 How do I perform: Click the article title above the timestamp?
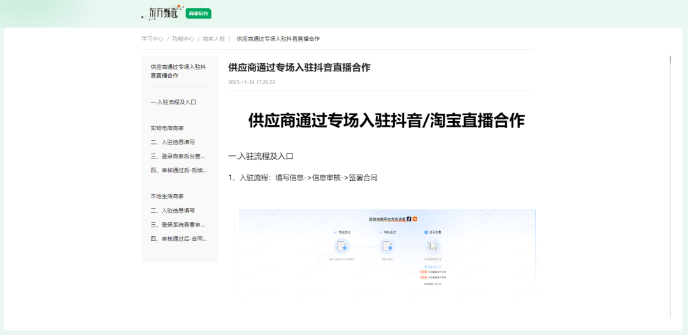[x=299, y=67]
